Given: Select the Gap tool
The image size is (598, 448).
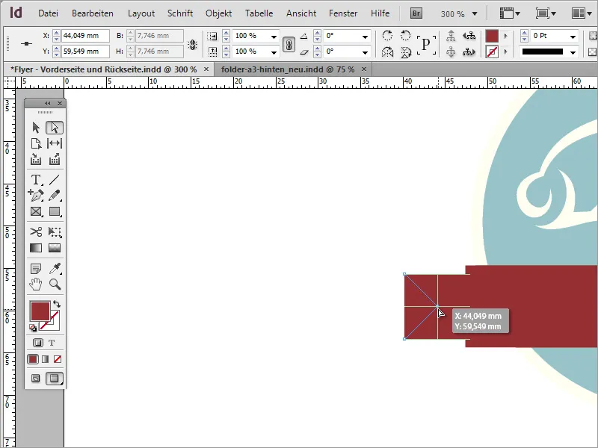Looking at the screenshot, I should point(55,143).
